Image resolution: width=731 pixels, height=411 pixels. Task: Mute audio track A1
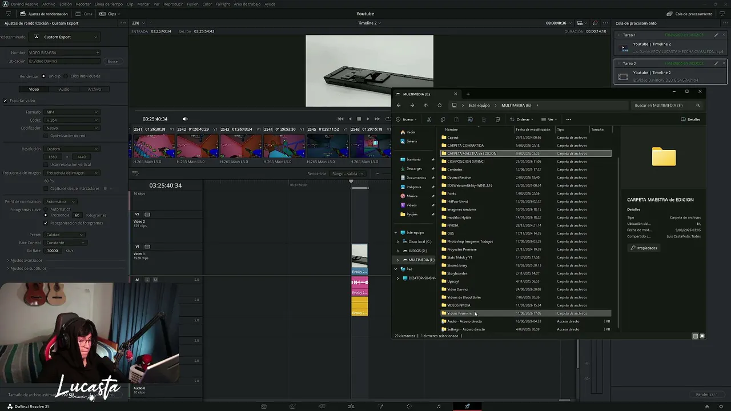click(x=155, y=280)
